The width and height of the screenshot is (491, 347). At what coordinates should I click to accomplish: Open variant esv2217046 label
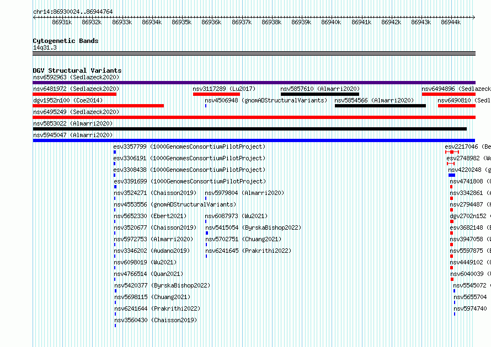point(468,147)
